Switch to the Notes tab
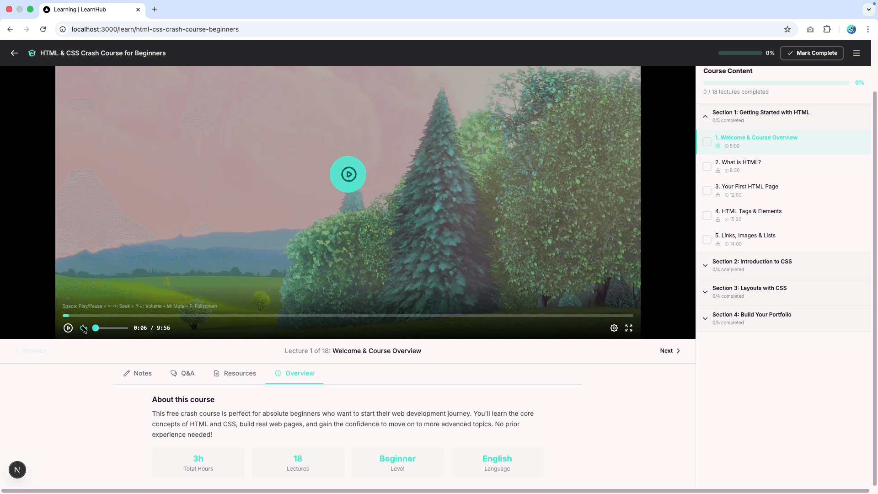Image resolution: width=878 pixels, height=494 pixels. [138, 373]
